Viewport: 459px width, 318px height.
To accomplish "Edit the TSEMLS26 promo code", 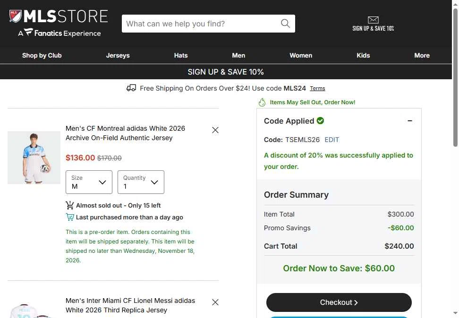I will [x=331, y=140].
